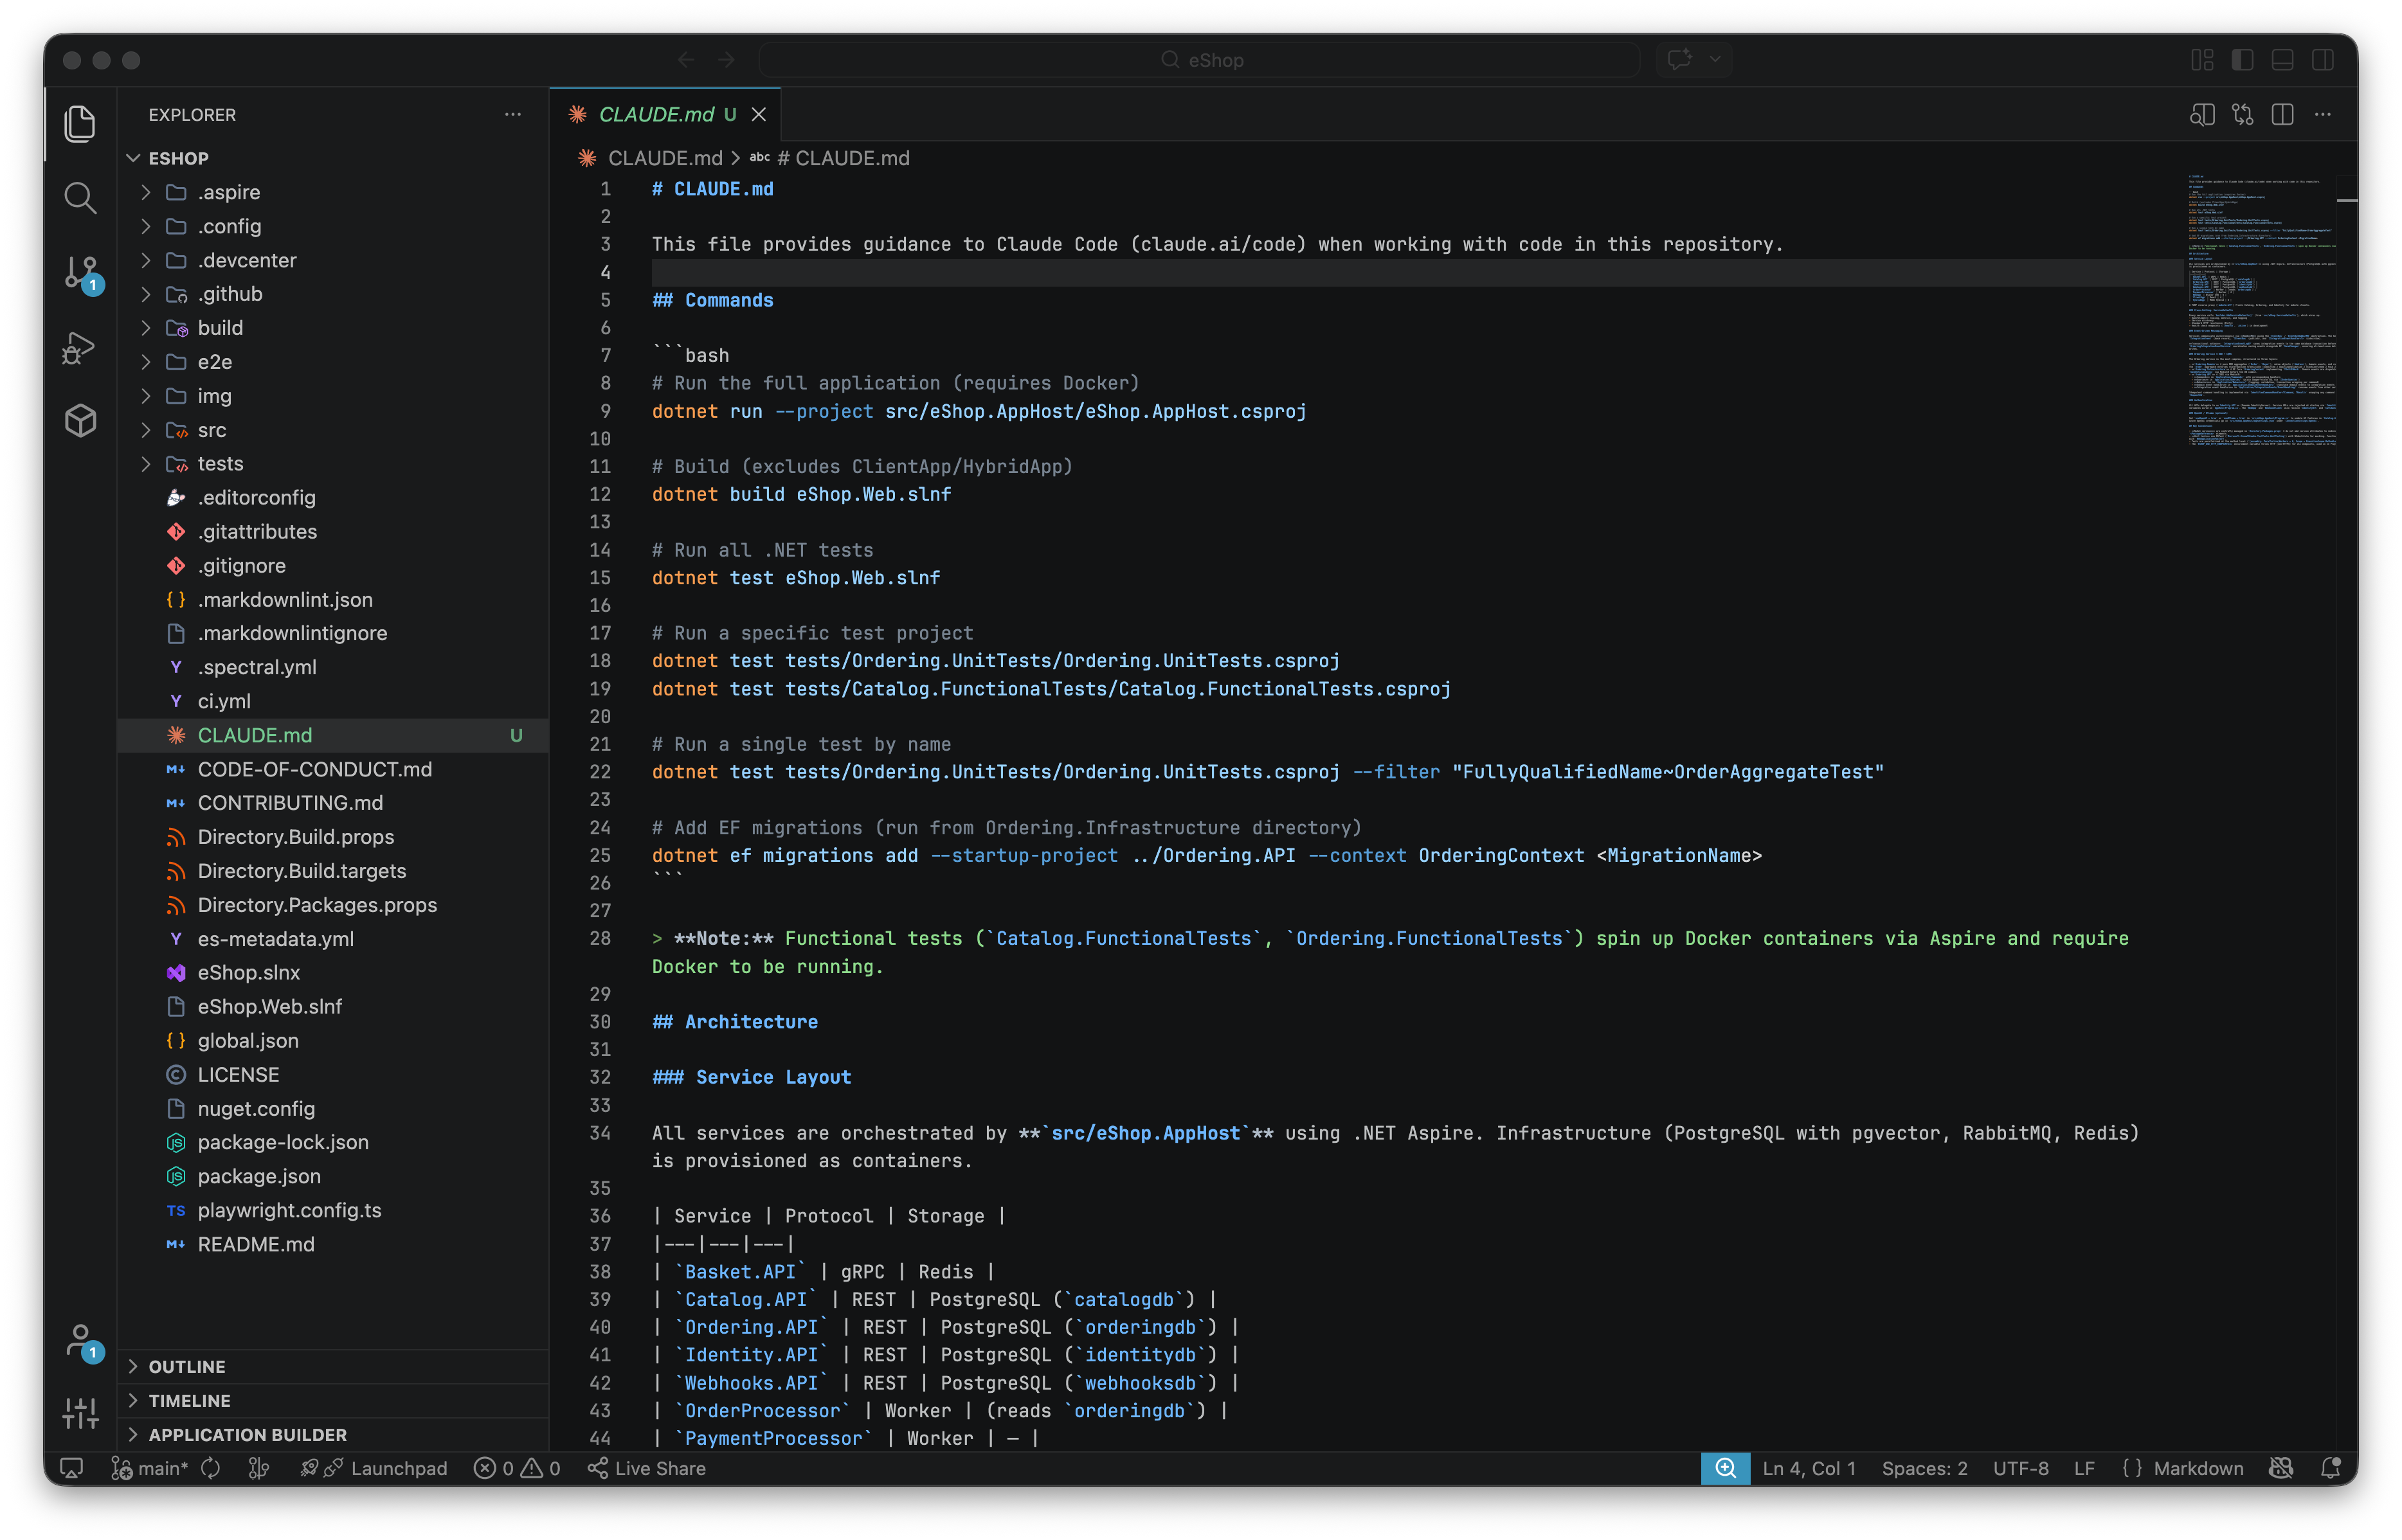Open Settings via the Manage gear area icon

tap(80, 1412)
